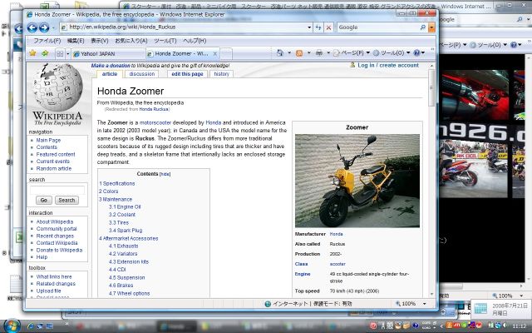Viewport: 532px width, 333px height.
Task: Open Quick Tabs thumbnail view icon
Action: (x=60, y=53)
